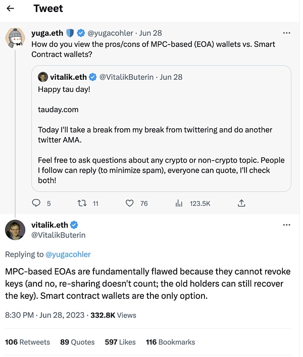Share yuga.eth's tweet via upload icon

(241, 203)
